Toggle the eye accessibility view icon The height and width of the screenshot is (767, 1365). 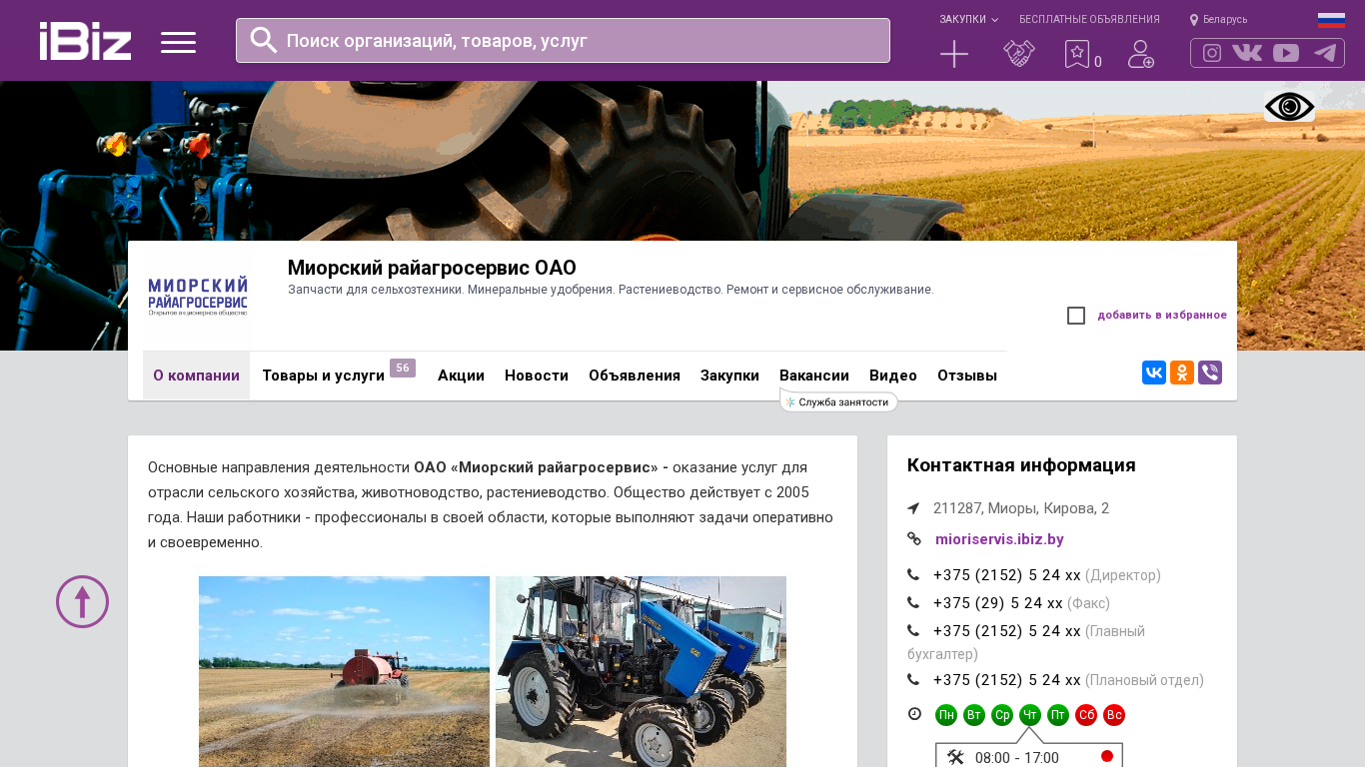1289,107
